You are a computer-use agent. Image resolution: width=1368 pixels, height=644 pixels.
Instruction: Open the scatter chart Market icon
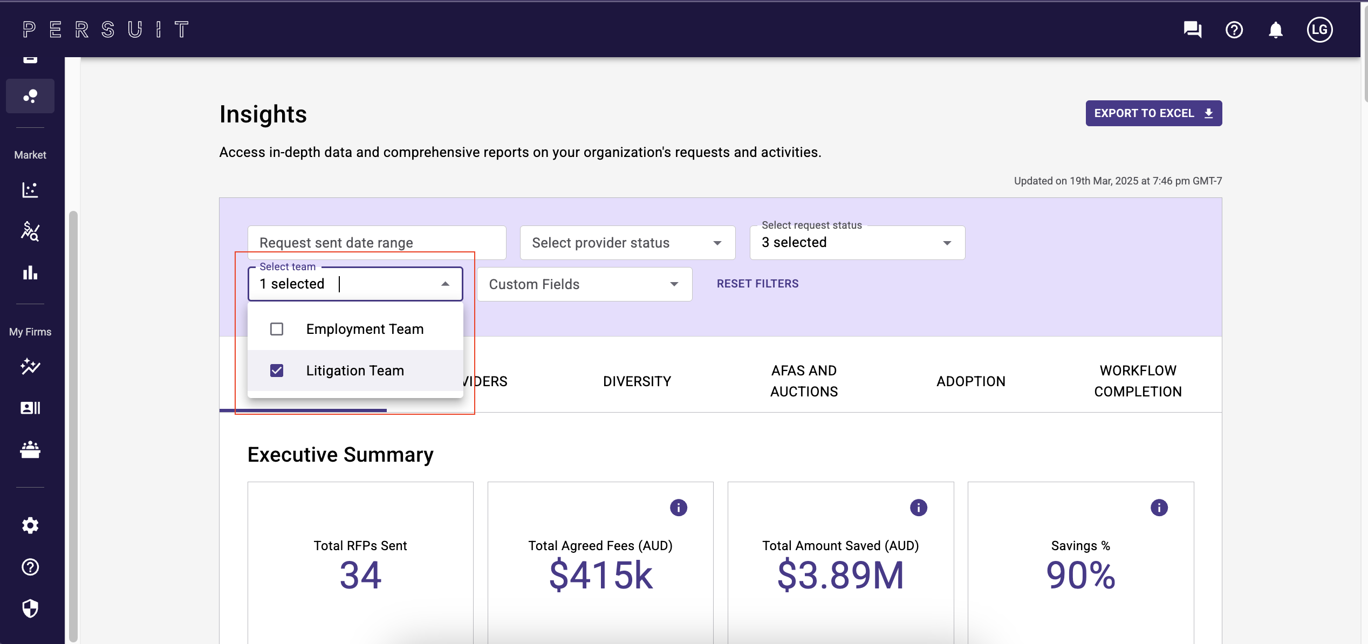click(x=30, y=190)
